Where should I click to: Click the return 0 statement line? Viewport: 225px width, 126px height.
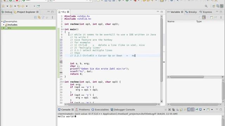76,74
